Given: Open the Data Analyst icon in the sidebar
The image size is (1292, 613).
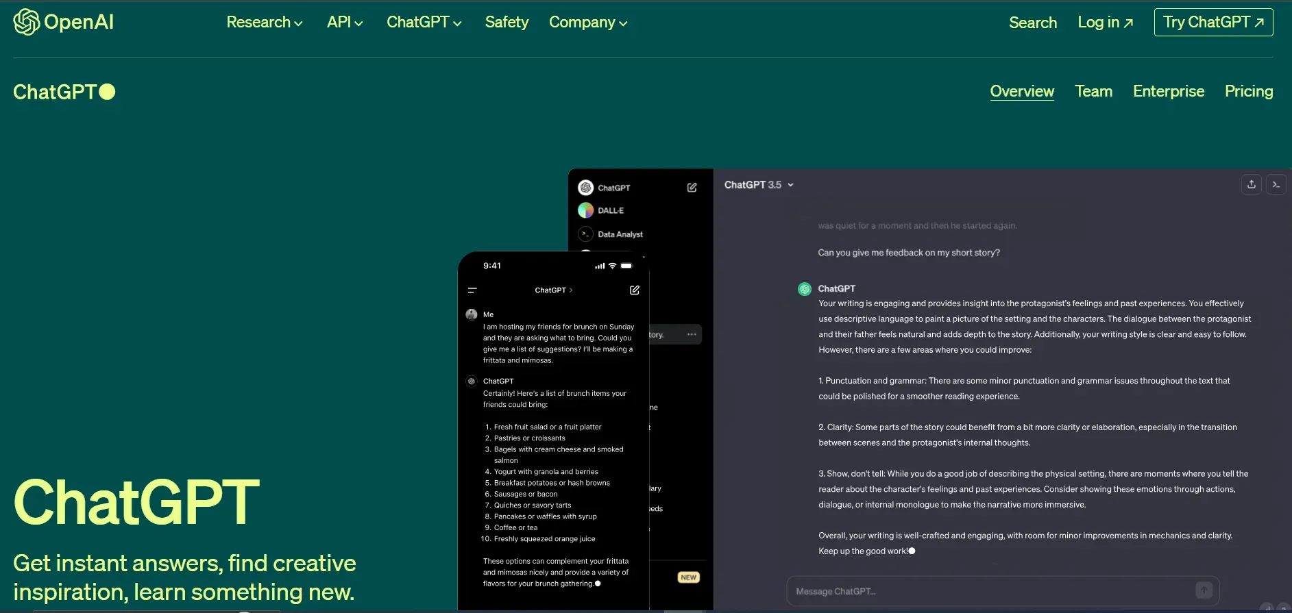Looking at the screenshot, I should point(585,234).
